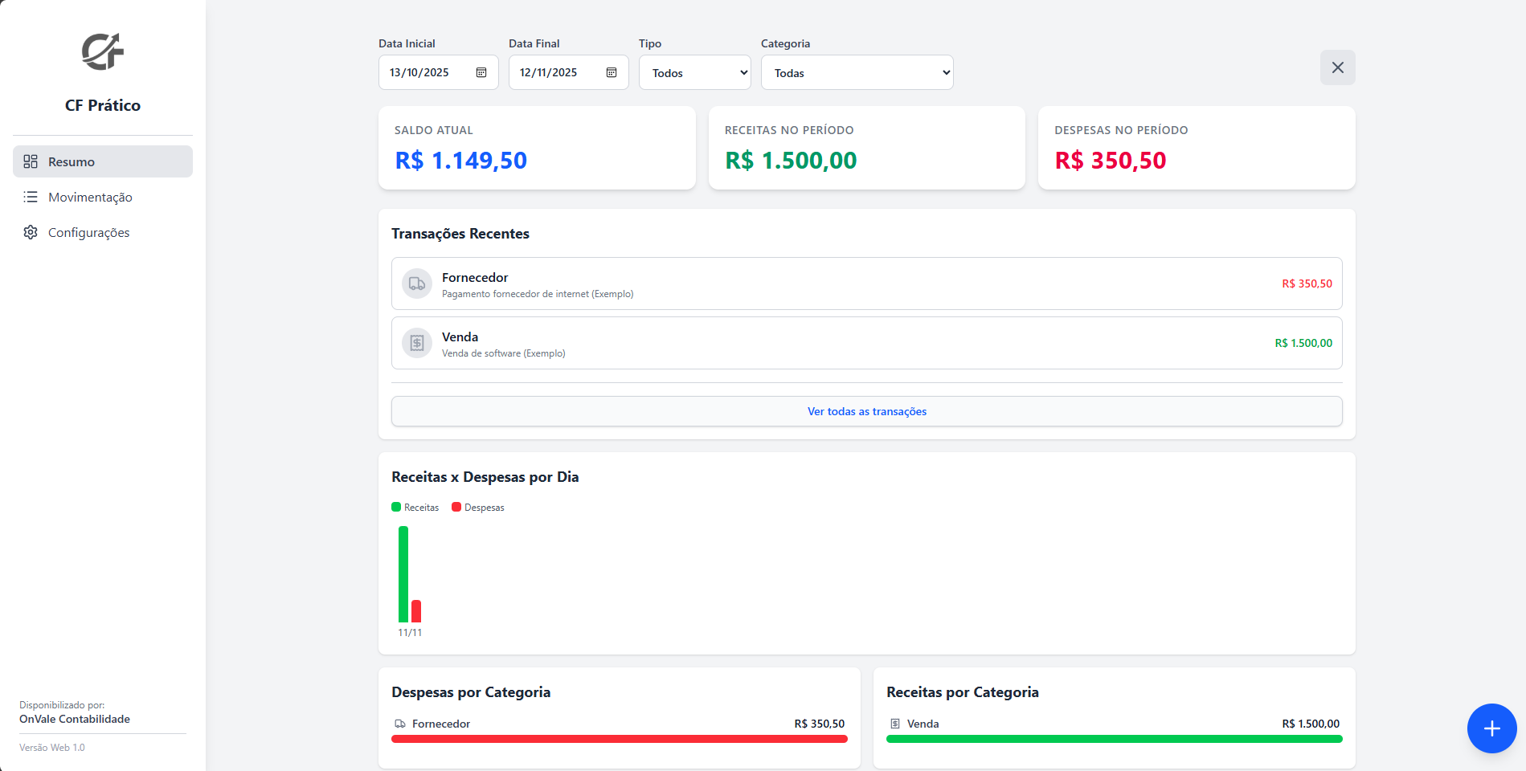Click the Venda receipt icon in transactions
This screenshot has width=1526, height=771.
coord(417,343)
